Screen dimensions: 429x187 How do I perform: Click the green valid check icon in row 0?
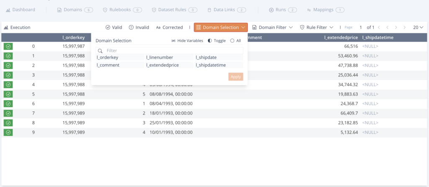point(8,46)
